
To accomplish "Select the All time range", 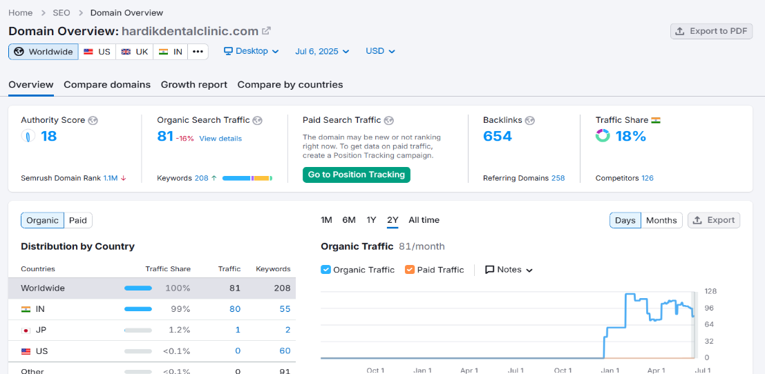I will click(424, 220).
